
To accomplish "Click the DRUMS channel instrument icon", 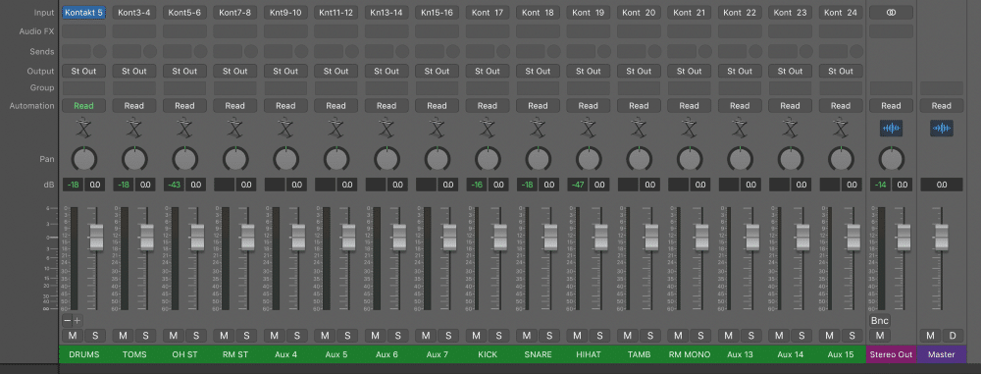I will point(83,129).
